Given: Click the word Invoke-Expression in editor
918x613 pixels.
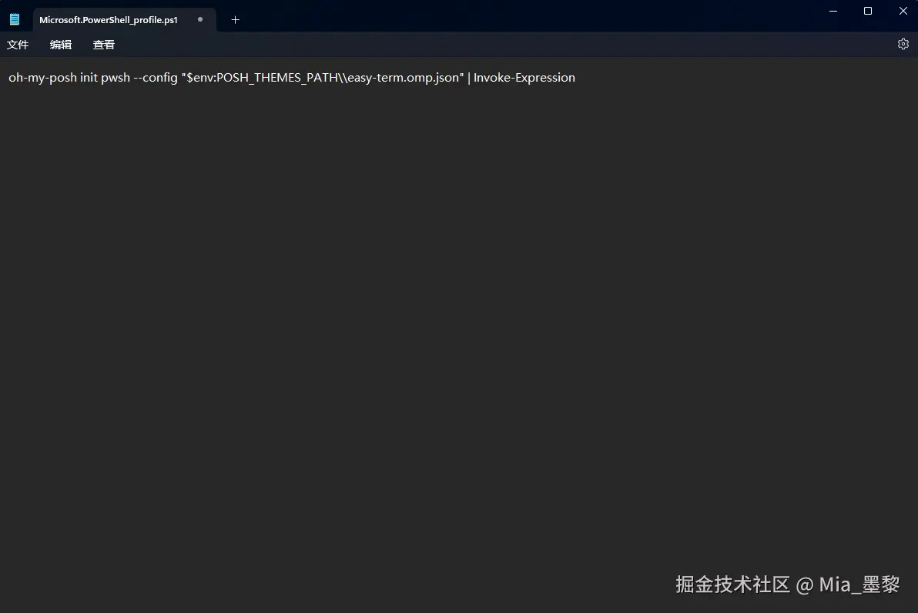Looking at the screenshot, I should click(524, 77).
